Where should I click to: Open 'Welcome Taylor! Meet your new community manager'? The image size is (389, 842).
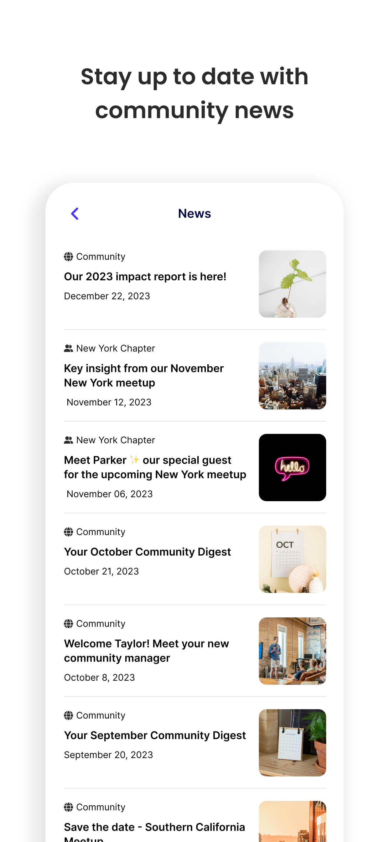pos(147,651)
